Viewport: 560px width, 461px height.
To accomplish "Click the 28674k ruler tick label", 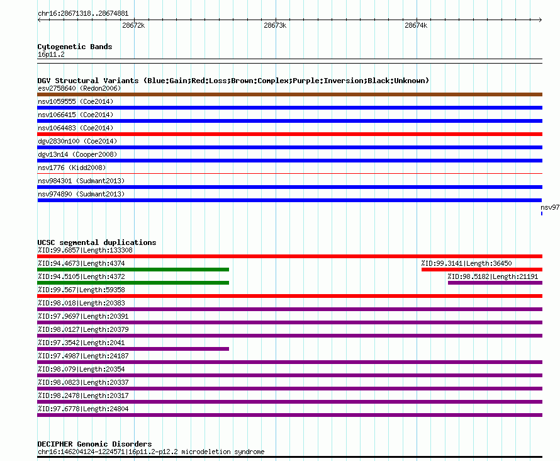I will coord(416,25).
